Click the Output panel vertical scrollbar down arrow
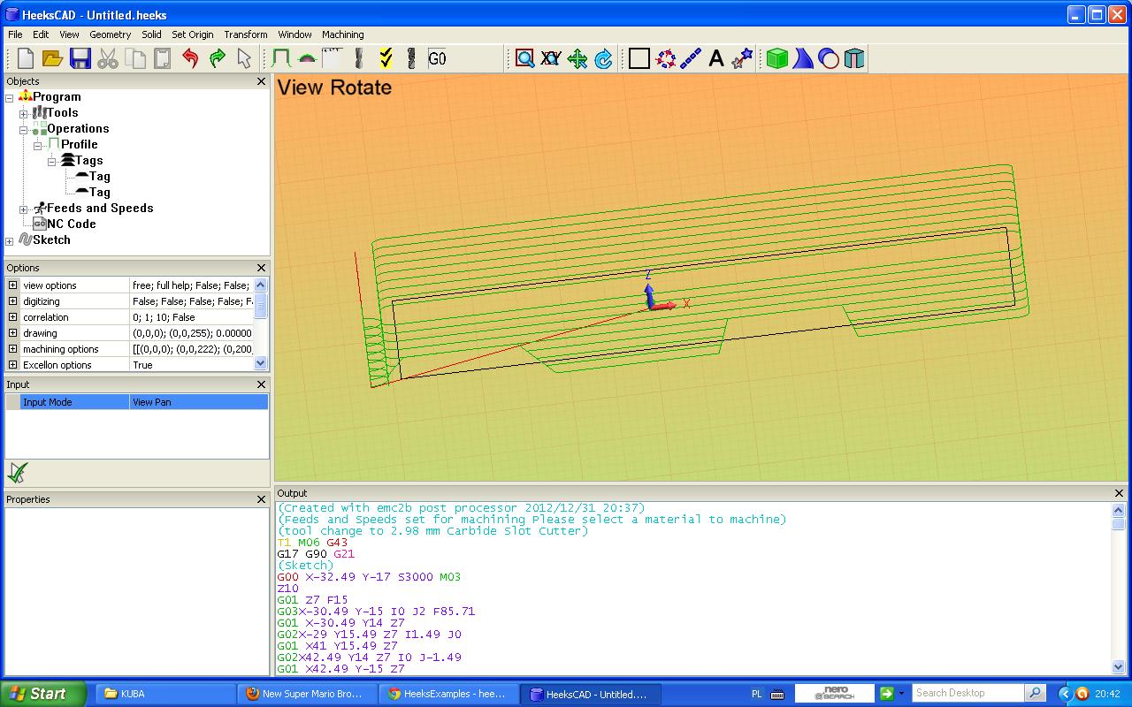The width and height of the screenshot is (1132, 707). (1118, 667)
